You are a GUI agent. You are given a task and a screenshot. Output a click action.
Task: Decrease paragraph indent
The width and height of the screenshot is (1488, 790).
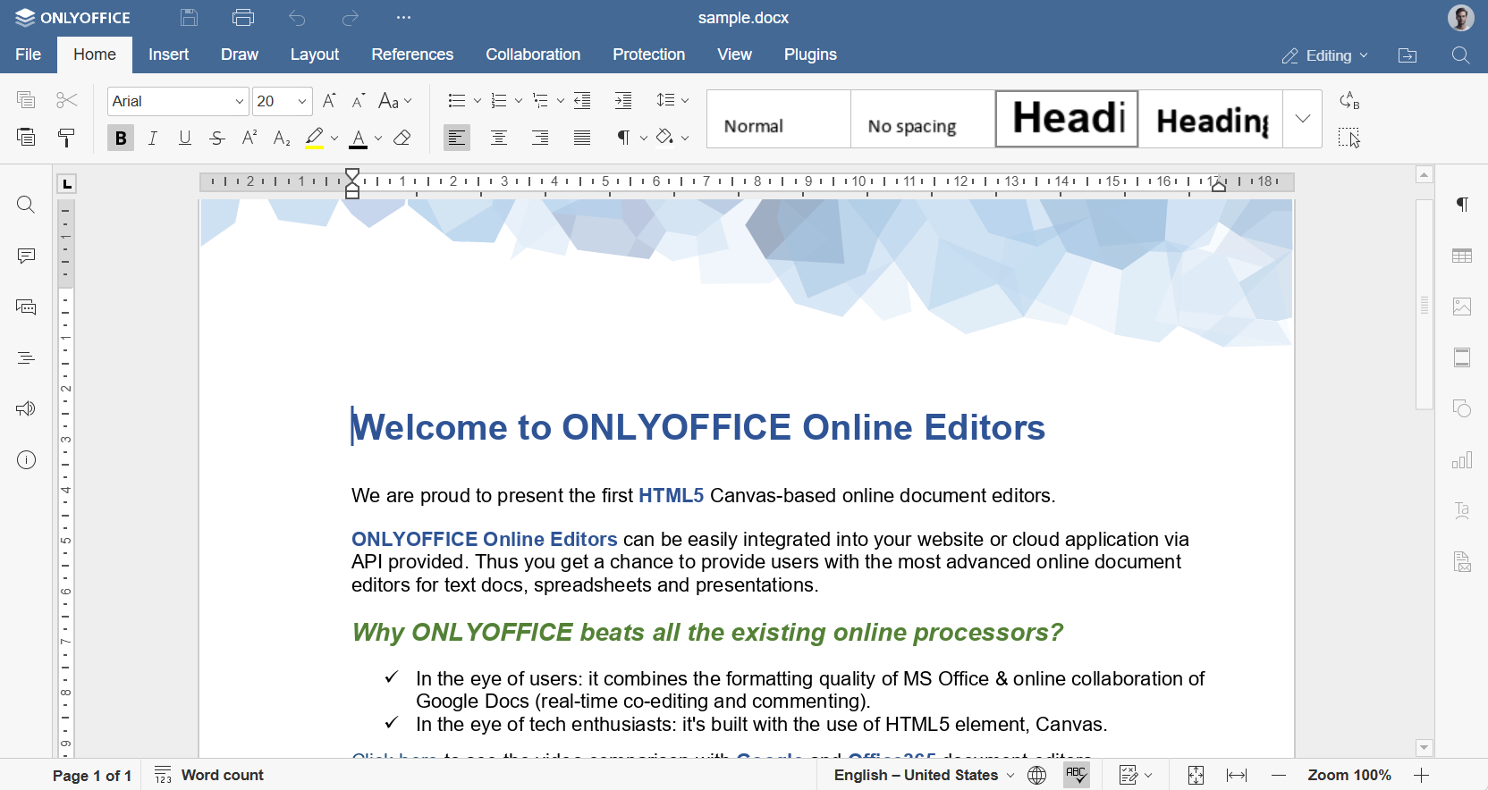coord(582,100)
